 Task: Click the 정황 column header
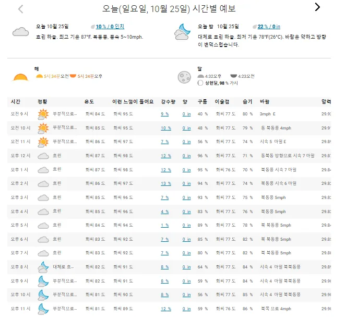(x=42, y=102)
